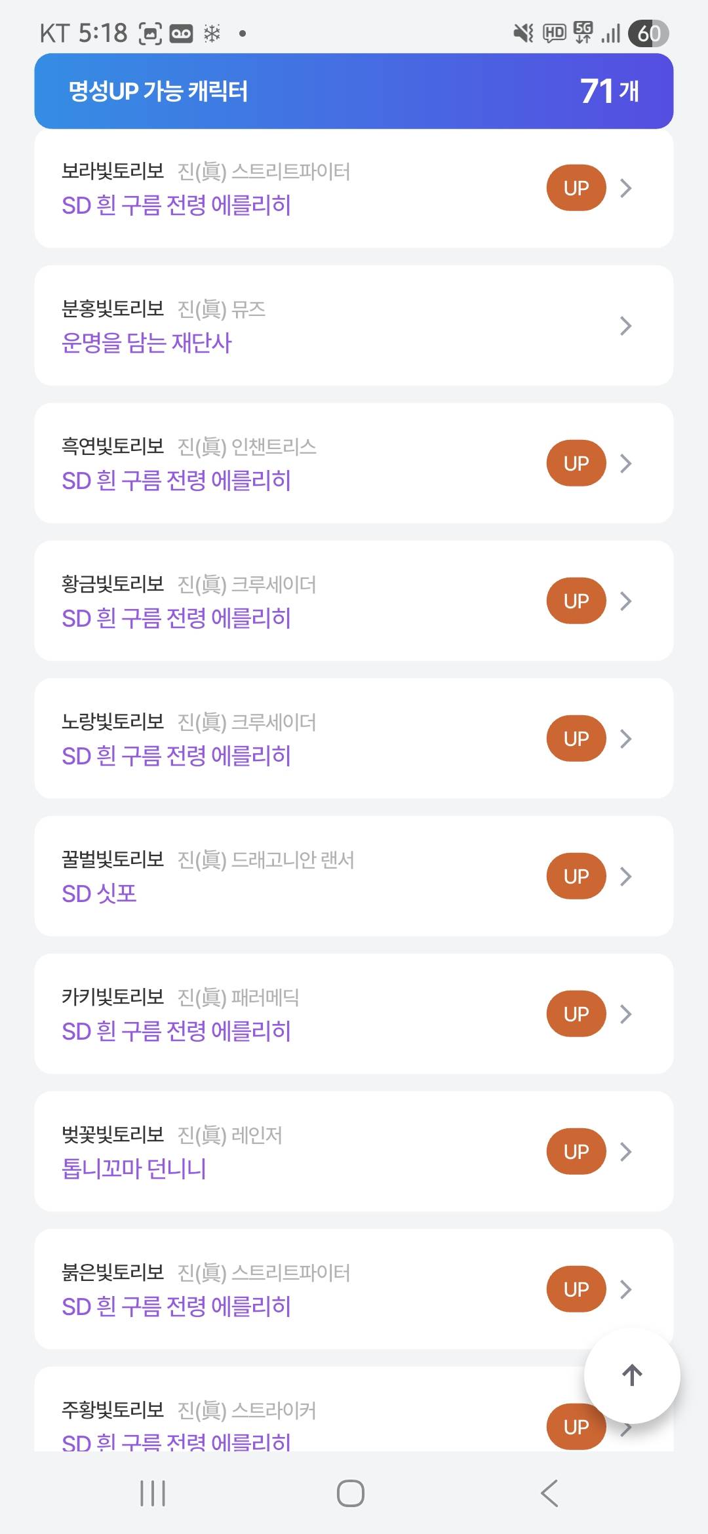Open the chevron beside 꿀벌빛토리보
This screenshot has width=708, height=1534.
[x=625, y=876]
